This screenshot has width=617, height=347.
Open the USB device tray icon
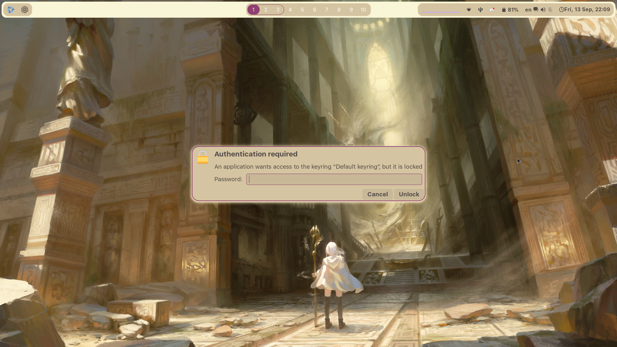click(x=480, y=10)
